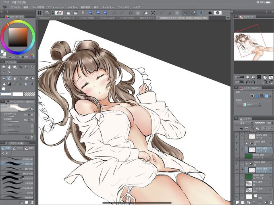Toggle snap to grid in command bar
Viewport: 274px width, 205px height.
[201, 13]
